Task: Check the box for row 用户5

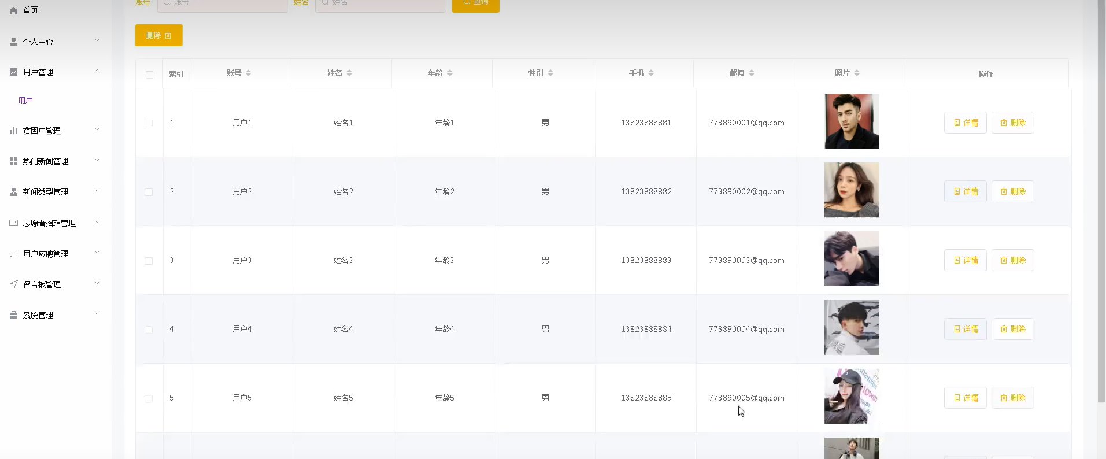Action: [x=149, y=398]
